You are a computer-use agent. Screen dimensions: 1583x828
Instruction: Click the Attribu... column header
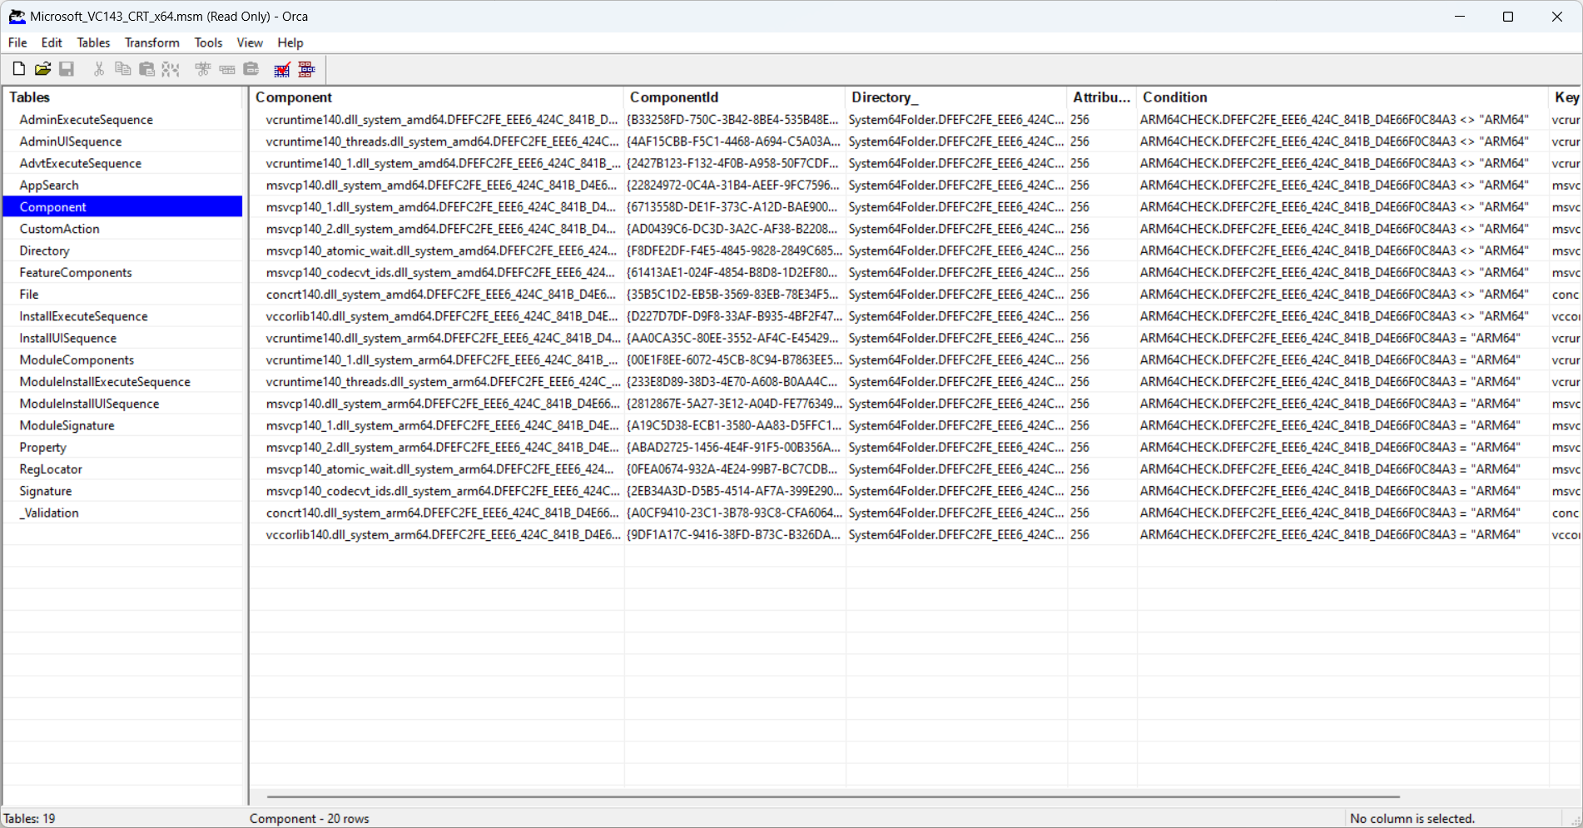tap(1101, 97)
